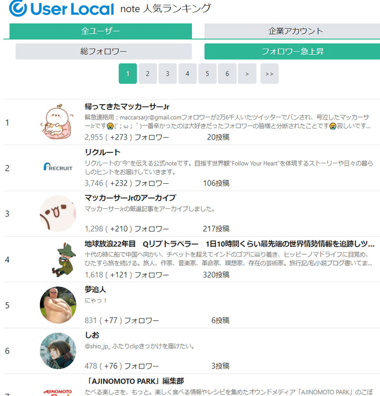Switch to the 企業アカウント tab
Viewport: 380px width, 396px height.
(x=292, y=31)
